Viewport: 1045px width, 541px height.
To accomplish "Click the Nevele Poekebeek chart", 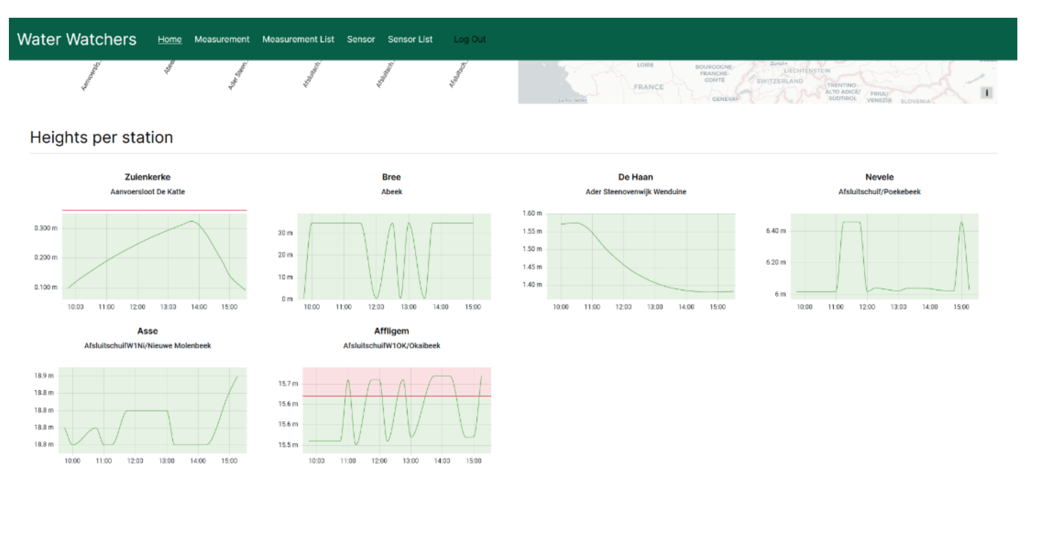I will pyautogui.click(x=884, y=257).
